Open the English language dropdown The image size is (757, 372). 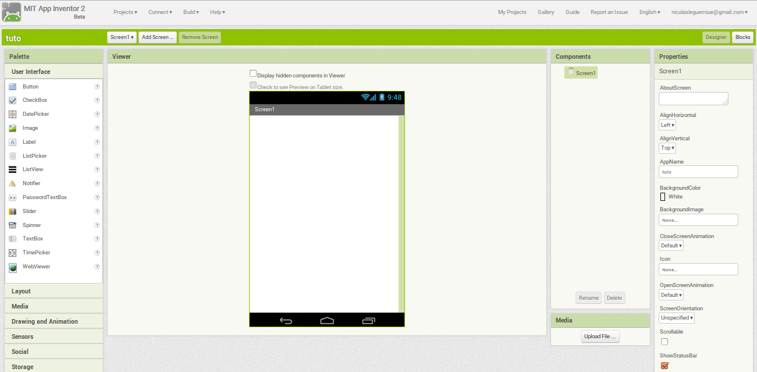[649, 12]
